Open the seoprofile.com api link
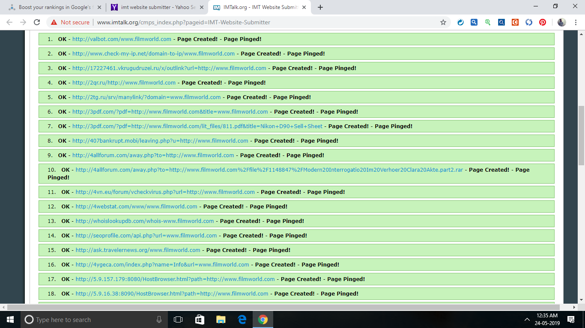585x328 pixels. [146, 235]
